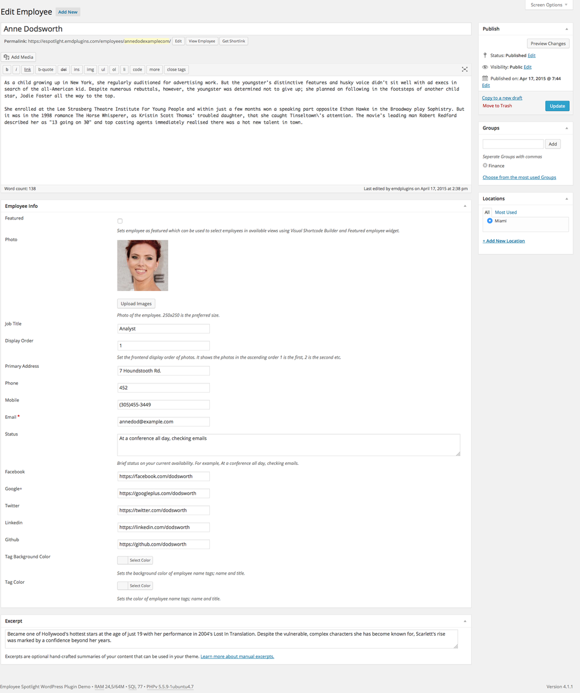This screenshot has height=693, width=580.
Task: Click the Status textarea
Action: click(x=288, y=445)
